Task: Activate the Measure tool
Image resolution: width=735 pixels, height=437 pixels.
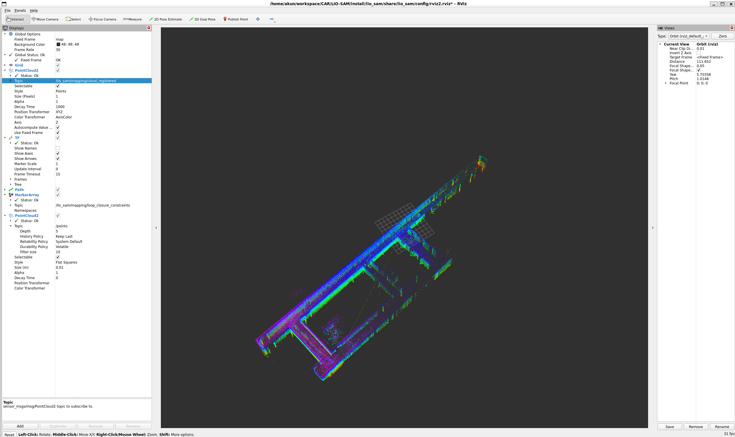Action: 132,19
